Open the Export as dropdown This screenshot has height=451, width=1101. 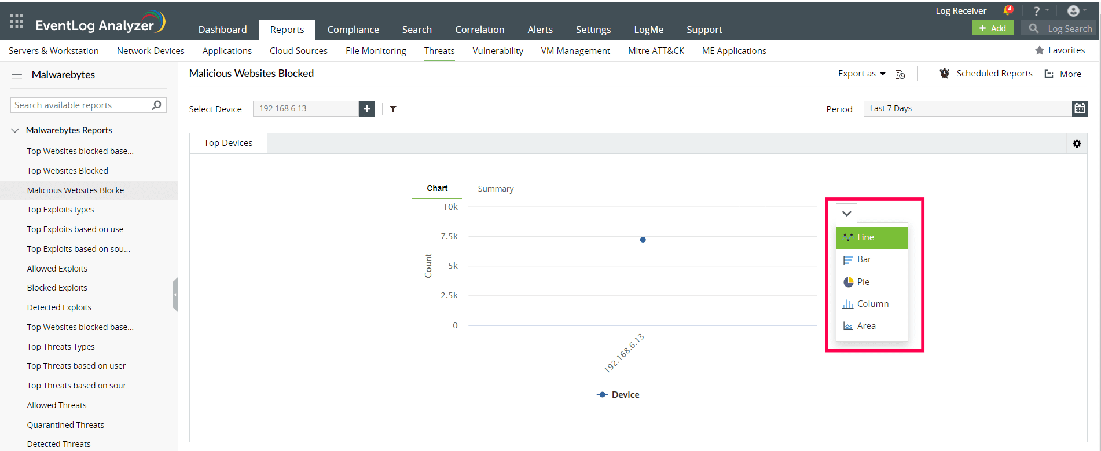click(861, 74)
